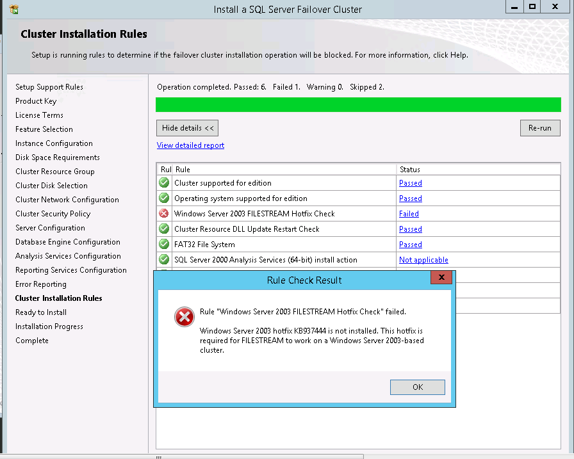Select Instance Configuration step
574x459 pixels.
pos(54,143)
